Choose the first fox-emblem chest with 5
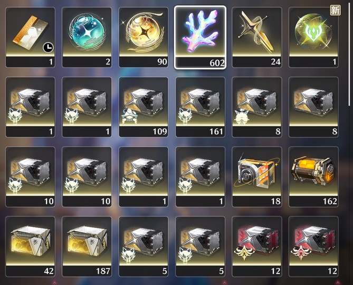Viewport: 353px width, 285px height. pos(144,246)
